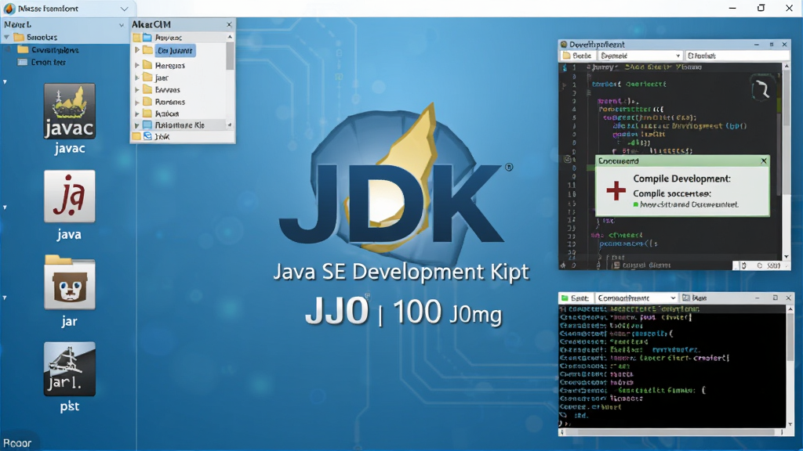Expand the Aadoan folder in AlcarCIM panel

(x=137, y=114)
